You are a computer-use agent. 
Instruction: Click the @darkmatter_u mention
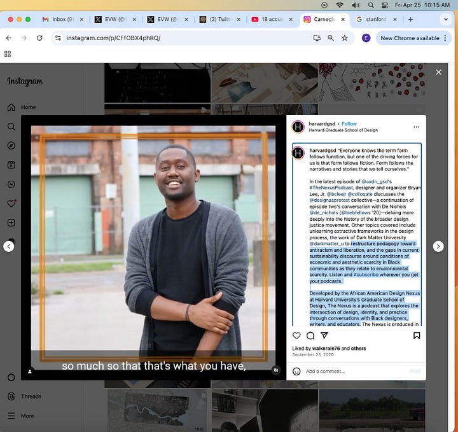pyautogui.click(x=326, y=244)
